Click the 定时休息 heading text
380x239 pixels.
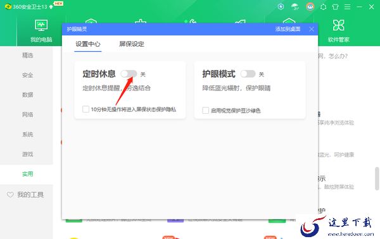(99, 74)
